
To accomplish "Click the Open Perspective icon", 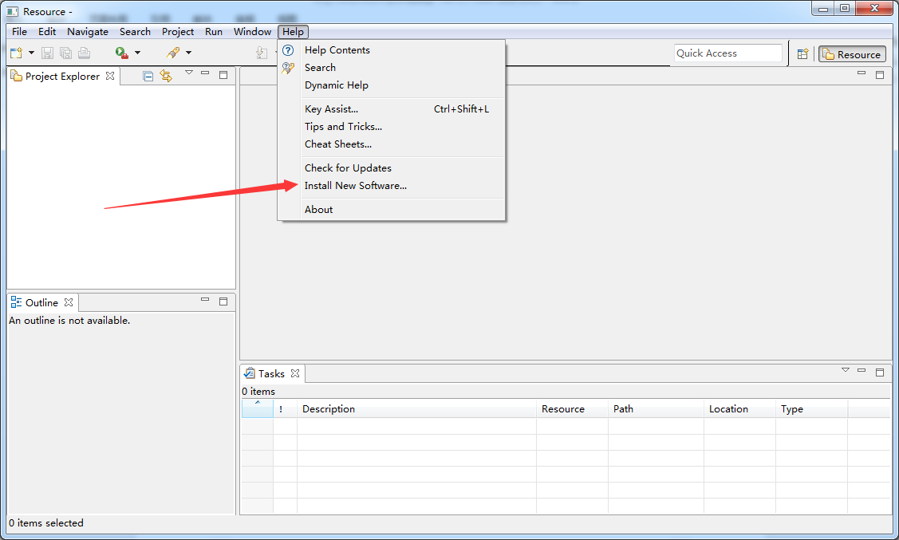I will coord(802,54).
